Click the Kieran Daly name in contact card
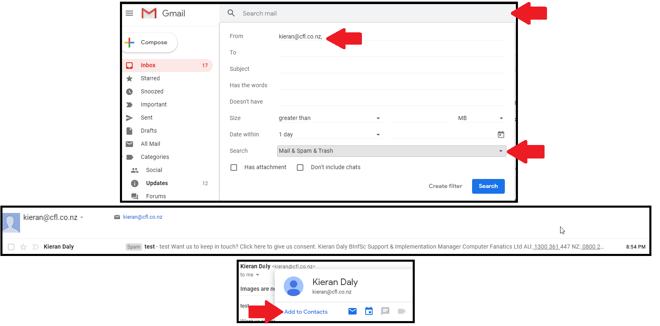The width and height of the screenshot is (660, 326). (335, 282)
